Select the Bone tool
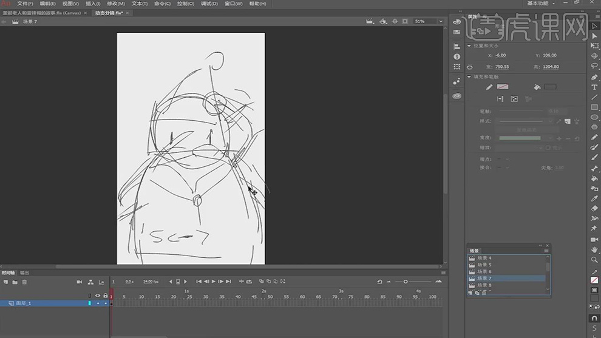 pyautogui.click(x=594, y=168)
